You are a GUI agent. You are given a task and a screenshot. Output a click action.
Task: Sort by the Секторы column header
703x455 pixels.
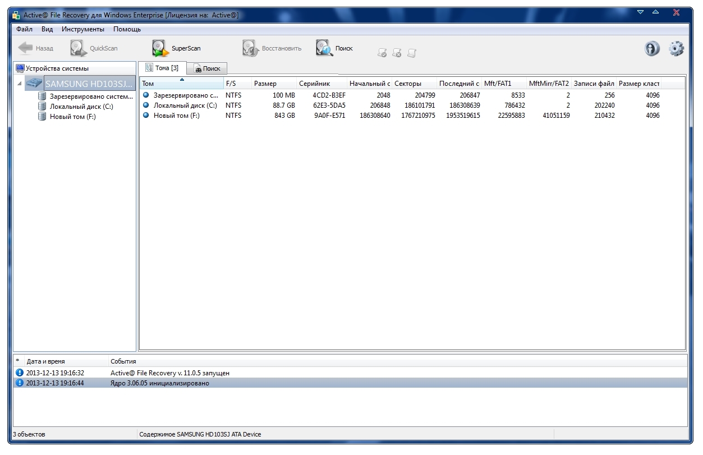coord(414,84)
